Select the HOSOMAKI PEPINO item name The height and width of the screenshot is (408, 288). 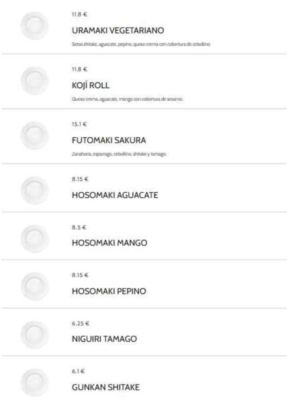point(108,291)
